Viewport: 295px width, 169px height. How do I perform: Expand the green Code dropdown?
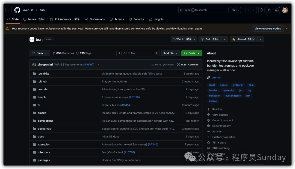click(192, 53)
